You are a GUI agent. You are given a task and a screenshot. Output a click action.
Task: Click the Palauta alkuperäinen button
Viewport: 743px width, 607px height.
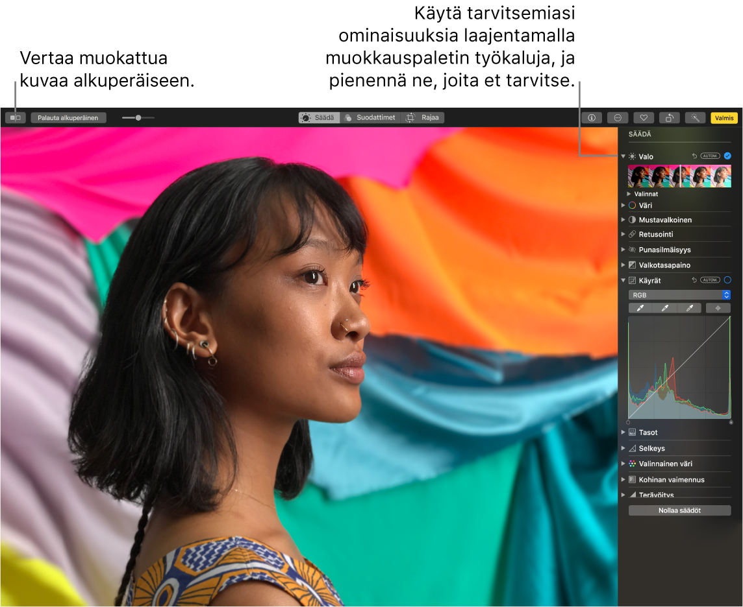(x=68, y=118)
